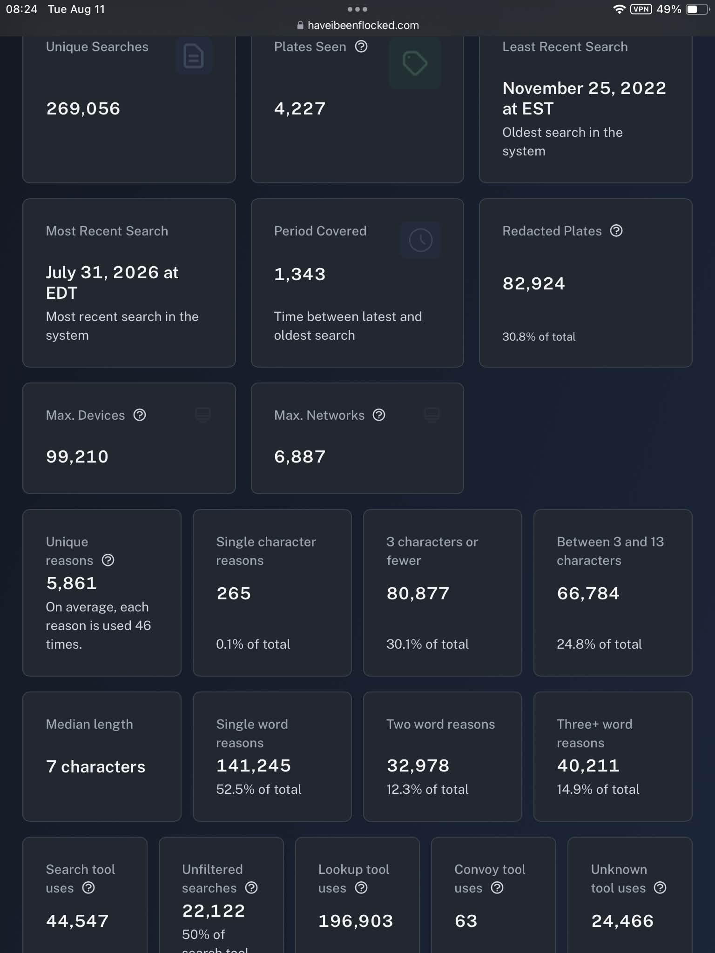Select the Single word reasons card
Screen dimensions: 715x953
pyautogui.click(x=272, y=757)
